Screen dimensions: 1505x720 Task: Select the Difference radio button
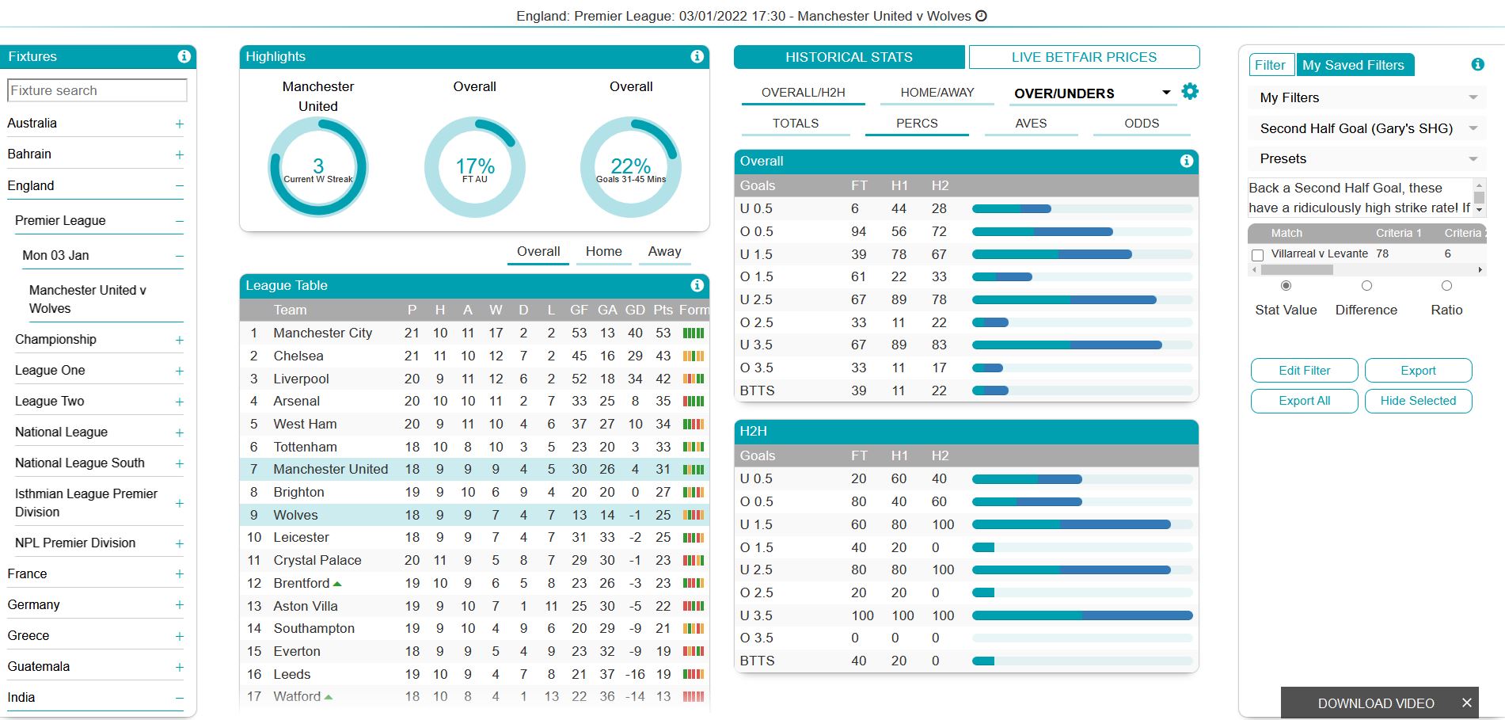[x=1366, y=286]
